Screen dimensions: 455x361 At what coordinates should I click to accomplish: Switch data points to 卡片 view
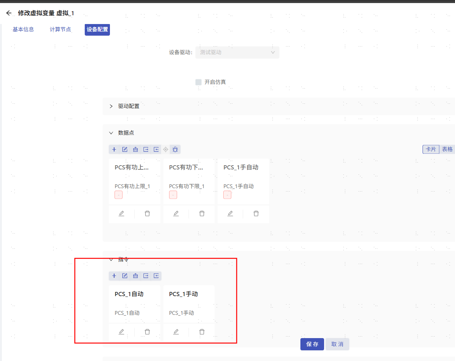431,149
